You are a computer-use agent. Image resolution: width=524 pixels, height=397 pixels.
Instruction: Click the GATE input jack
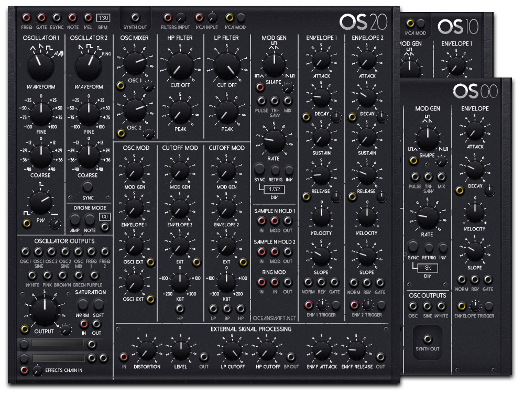41,17
